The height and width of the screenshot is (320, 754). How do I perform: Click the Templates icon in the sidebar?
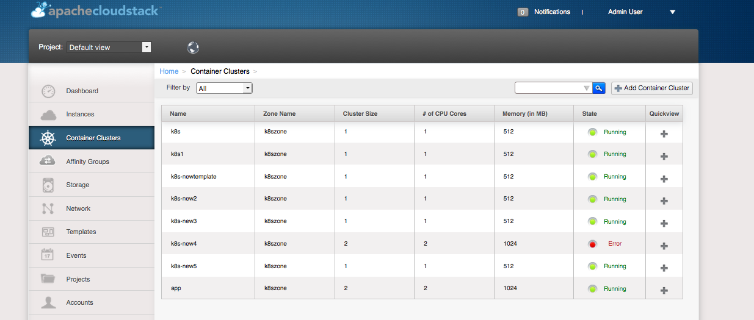(48, 232)
